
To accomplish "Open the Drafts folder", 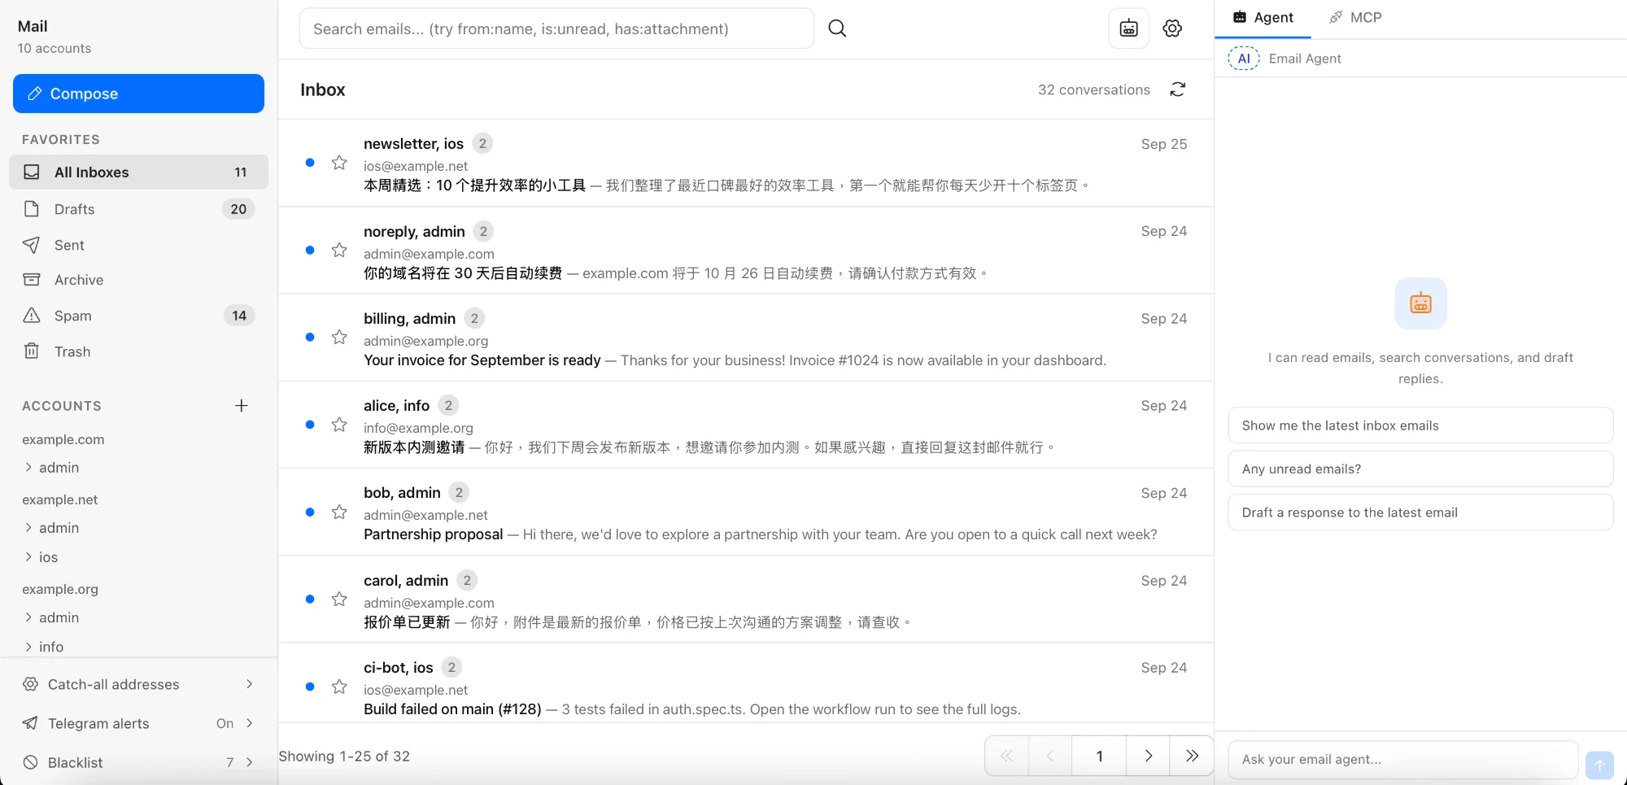I will 138,209.
